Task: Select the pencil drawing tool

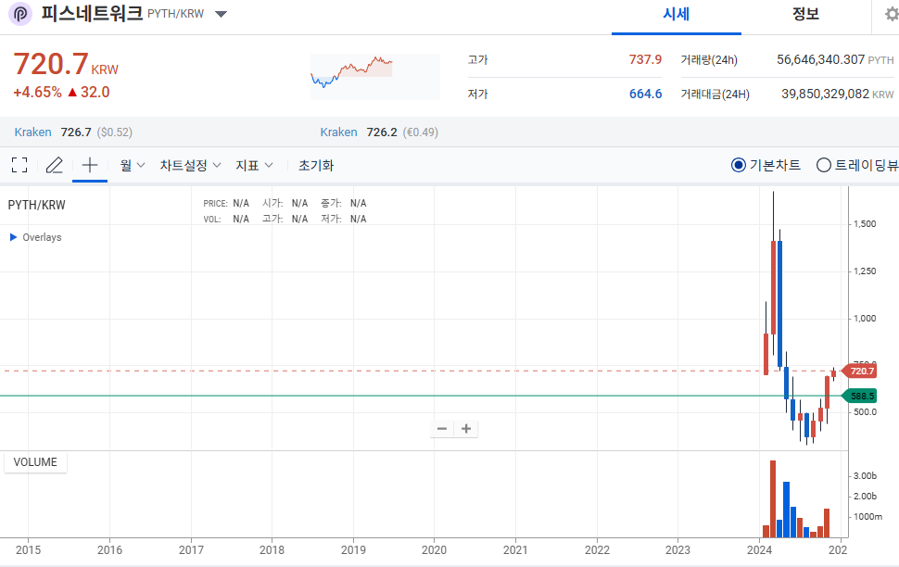Action: click(54, 165)
